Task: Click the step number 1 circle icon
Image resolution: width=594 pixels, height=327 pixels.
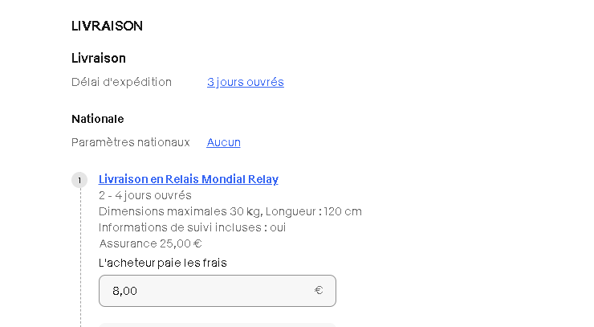Action: pyautogui.click(x=79, y=180)
